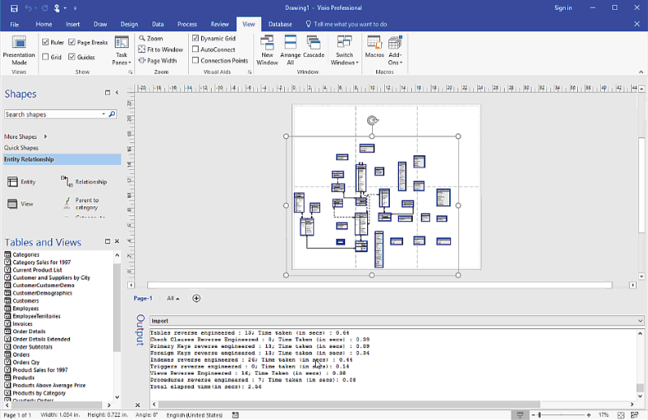Select the Entity shape
The height and width of the screenshot is (420, 648).
click(x=21, y=182)
